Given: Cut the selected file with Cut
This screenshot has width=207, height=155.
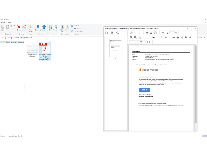Looking at the screenshot, I should click(13, 26).
